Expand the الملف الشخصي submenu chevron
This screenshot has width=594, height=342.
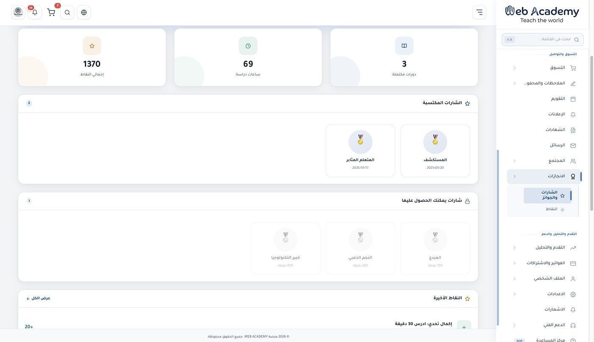pyautogui.click(x=515, y=279)
